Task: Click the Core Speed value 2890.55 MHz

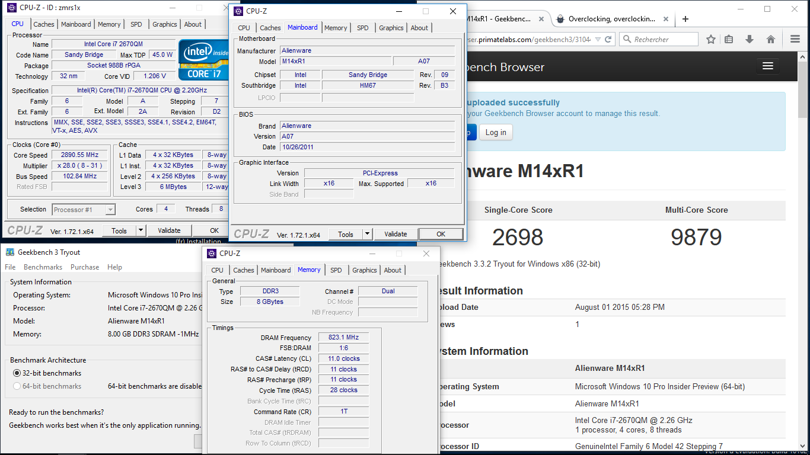Action: coord(80,155)
